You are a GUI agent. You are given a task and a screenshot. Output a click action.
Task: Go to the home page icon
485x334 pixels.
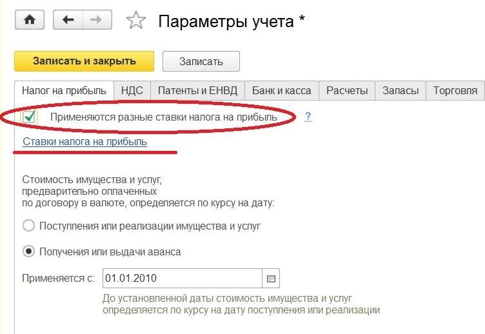pos(30,20)
